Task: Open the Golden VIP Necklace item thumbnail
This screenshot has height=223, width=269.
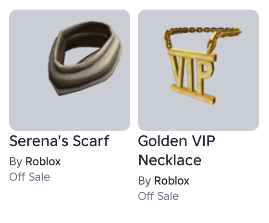Action: click(x=198, y=70)
